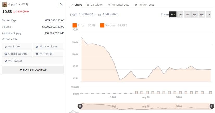Click the Block Explorer document icon
The height and width of the screenshot is (113, 215).
[37, 47]
